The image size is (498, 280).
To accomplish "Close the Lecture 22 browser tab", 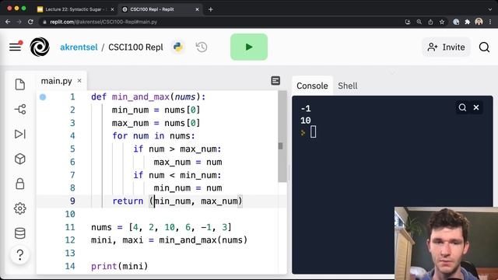I will (x=112, y=9).
